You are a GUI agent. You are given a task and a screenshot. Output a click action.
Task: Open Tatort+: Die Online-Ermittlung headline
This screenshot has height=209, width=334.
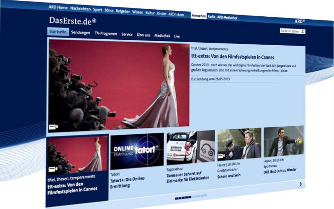pyautogui.click(x=128, y=182)
